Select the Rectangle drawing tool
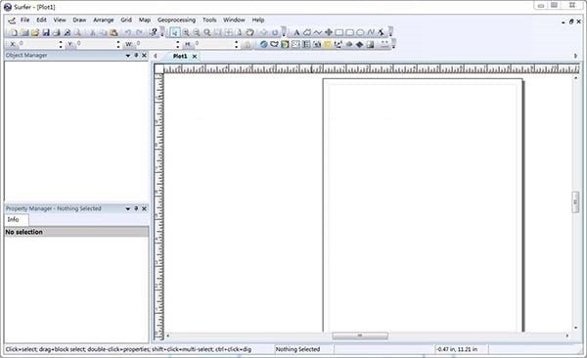 [x=339, y=32]
